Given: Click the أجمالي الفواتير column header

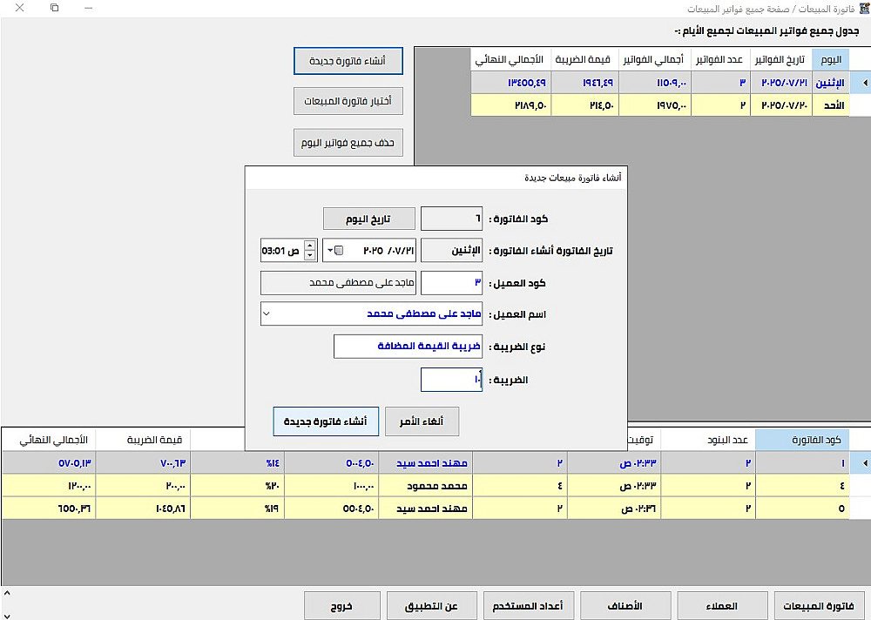Looking at the screenshot, I should pos(655,59).
